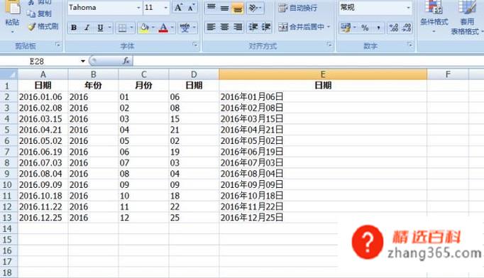Increase indent

click(x=265, y=27)
